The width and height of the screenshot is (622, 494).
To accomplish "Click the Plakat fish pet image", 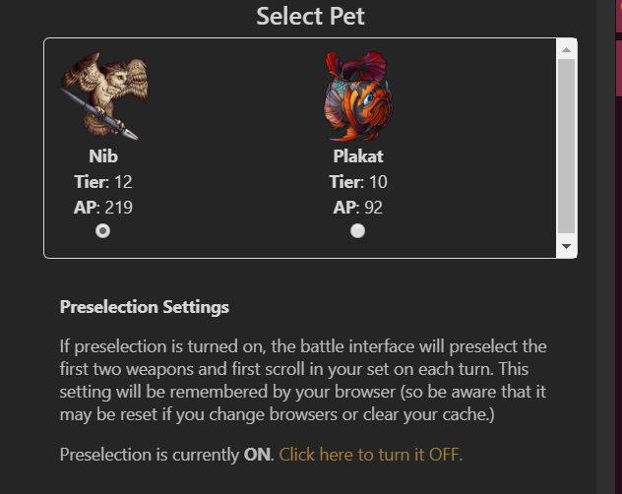I will pos(358,95).
